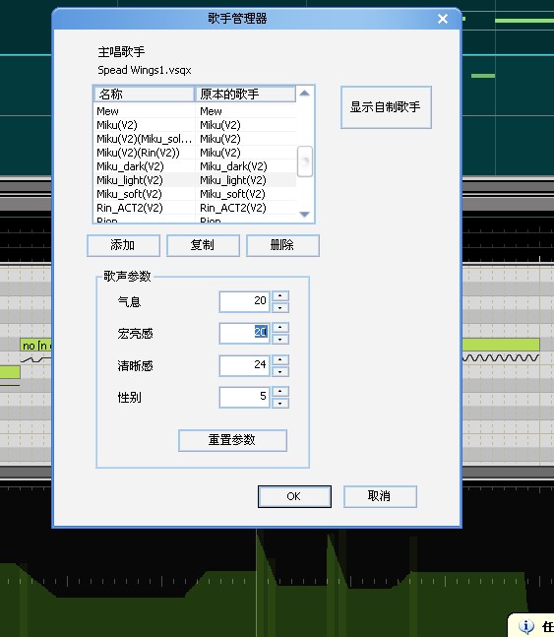The height and width of the screenshot is (637, 554).
Task: Confirm with the OK button
Action: click(294, 496)
